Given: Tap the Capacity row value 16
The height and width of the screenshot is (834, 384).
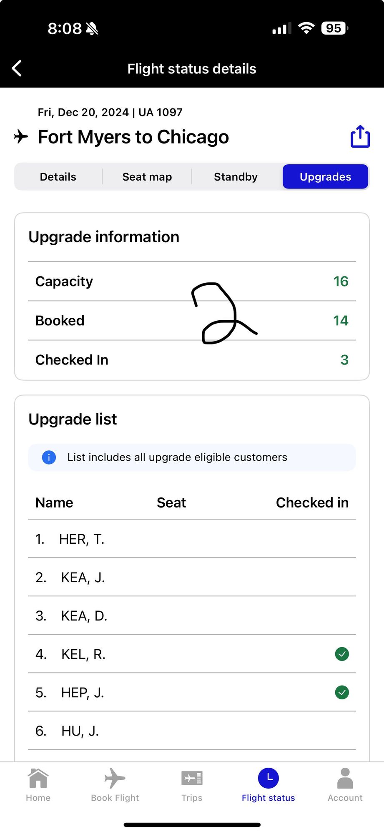Looking at the screenshot, I should [x=341, y=281].
